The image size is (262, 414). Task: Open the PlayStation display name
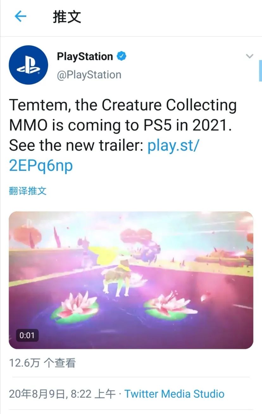85,57
